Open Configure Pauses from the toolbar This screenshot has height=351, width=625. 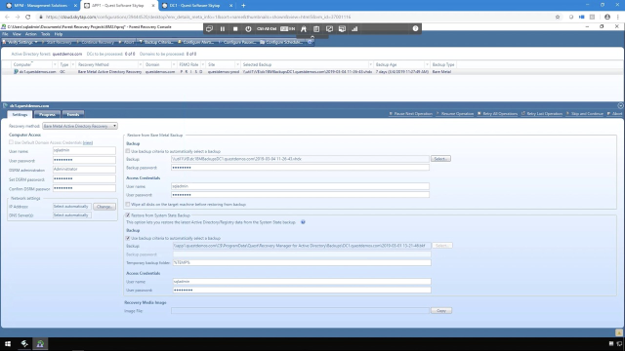[x=236, y=42]
